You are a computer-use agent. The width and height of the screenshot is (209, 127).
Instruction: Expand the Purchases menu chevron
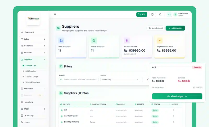[x=44, y=89]
